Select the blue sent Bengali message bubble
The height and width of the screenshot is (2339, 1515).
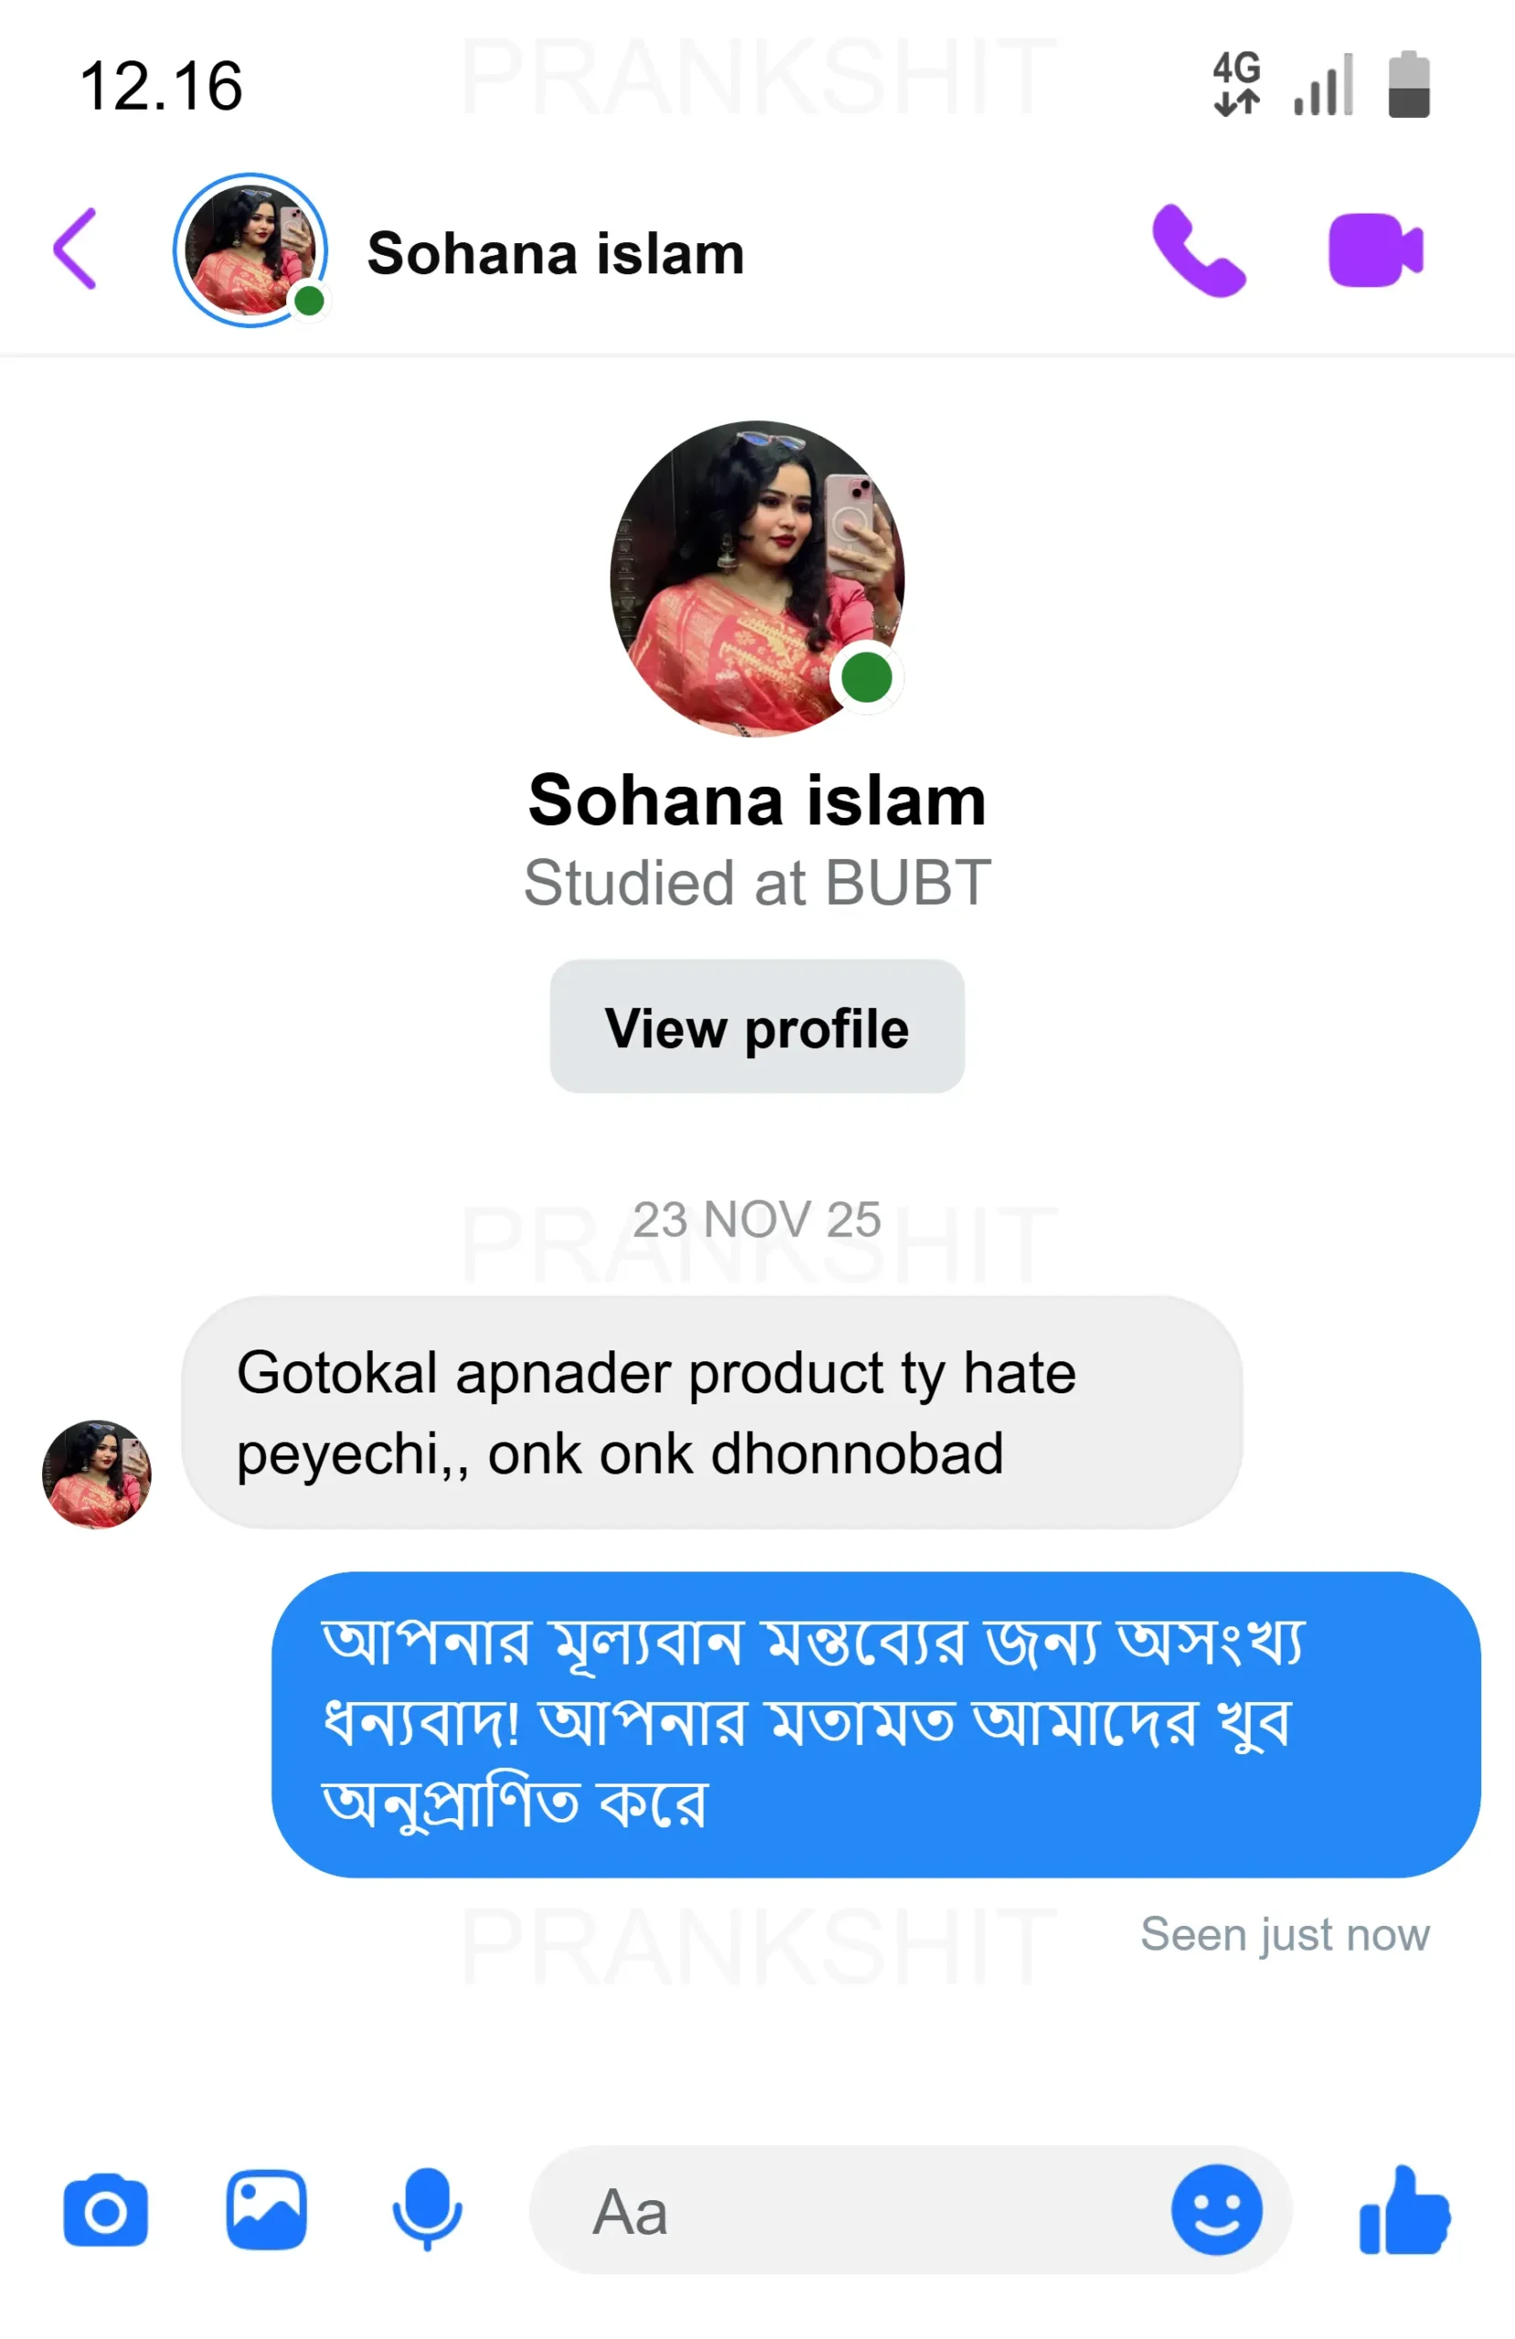(875, 1724)
